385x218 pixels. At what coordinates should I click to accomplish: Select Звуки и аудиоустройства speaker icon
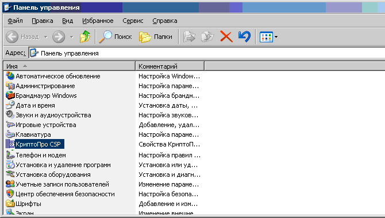(10, 115)
